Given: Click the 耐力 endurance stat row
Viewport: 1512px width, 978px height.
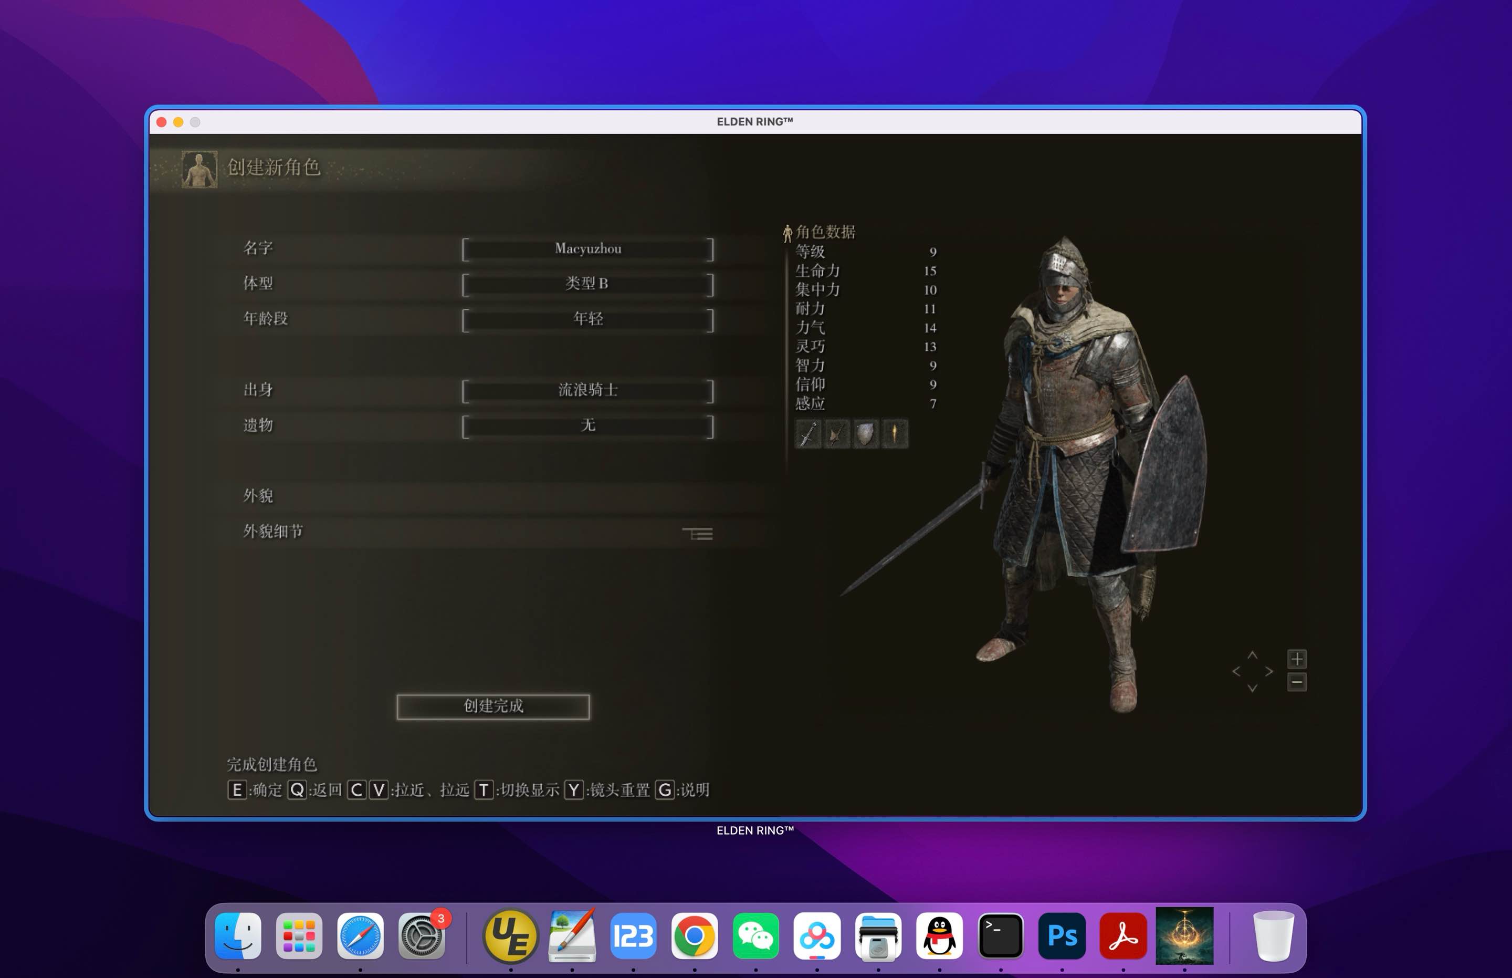Looking at the screenshot, I should pyautogui.click(x=866, y=309).
